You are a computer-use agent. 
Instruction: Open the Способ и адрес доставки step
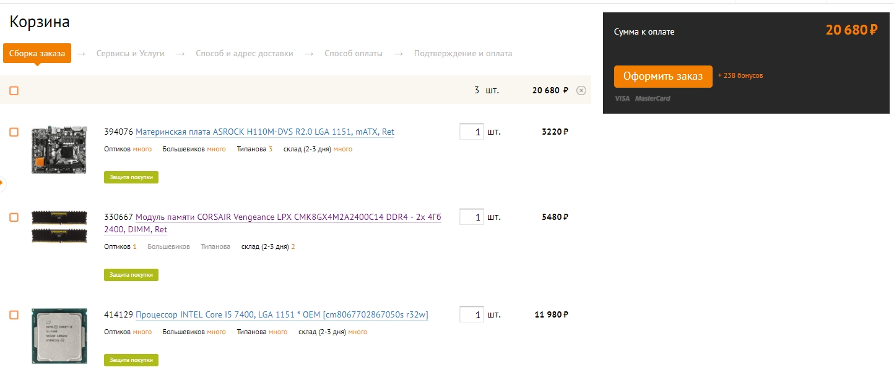(245, 54)
